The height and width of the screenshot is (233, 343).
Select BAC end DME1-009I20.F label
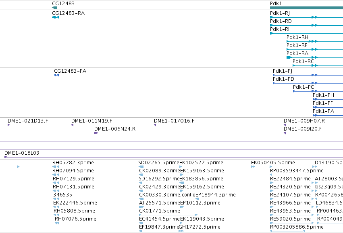pos(303,129)
